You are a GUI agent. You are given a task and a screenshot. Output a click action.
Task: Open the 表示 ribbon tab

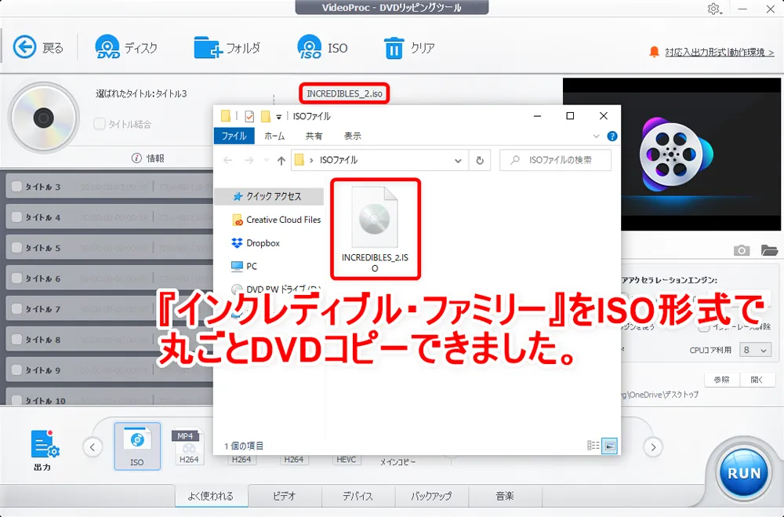point(353,137)
